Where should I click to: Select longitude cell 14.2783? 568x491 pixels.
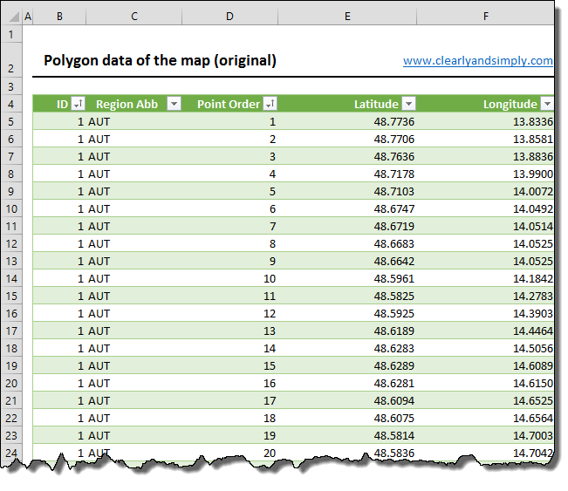point(485,296)
